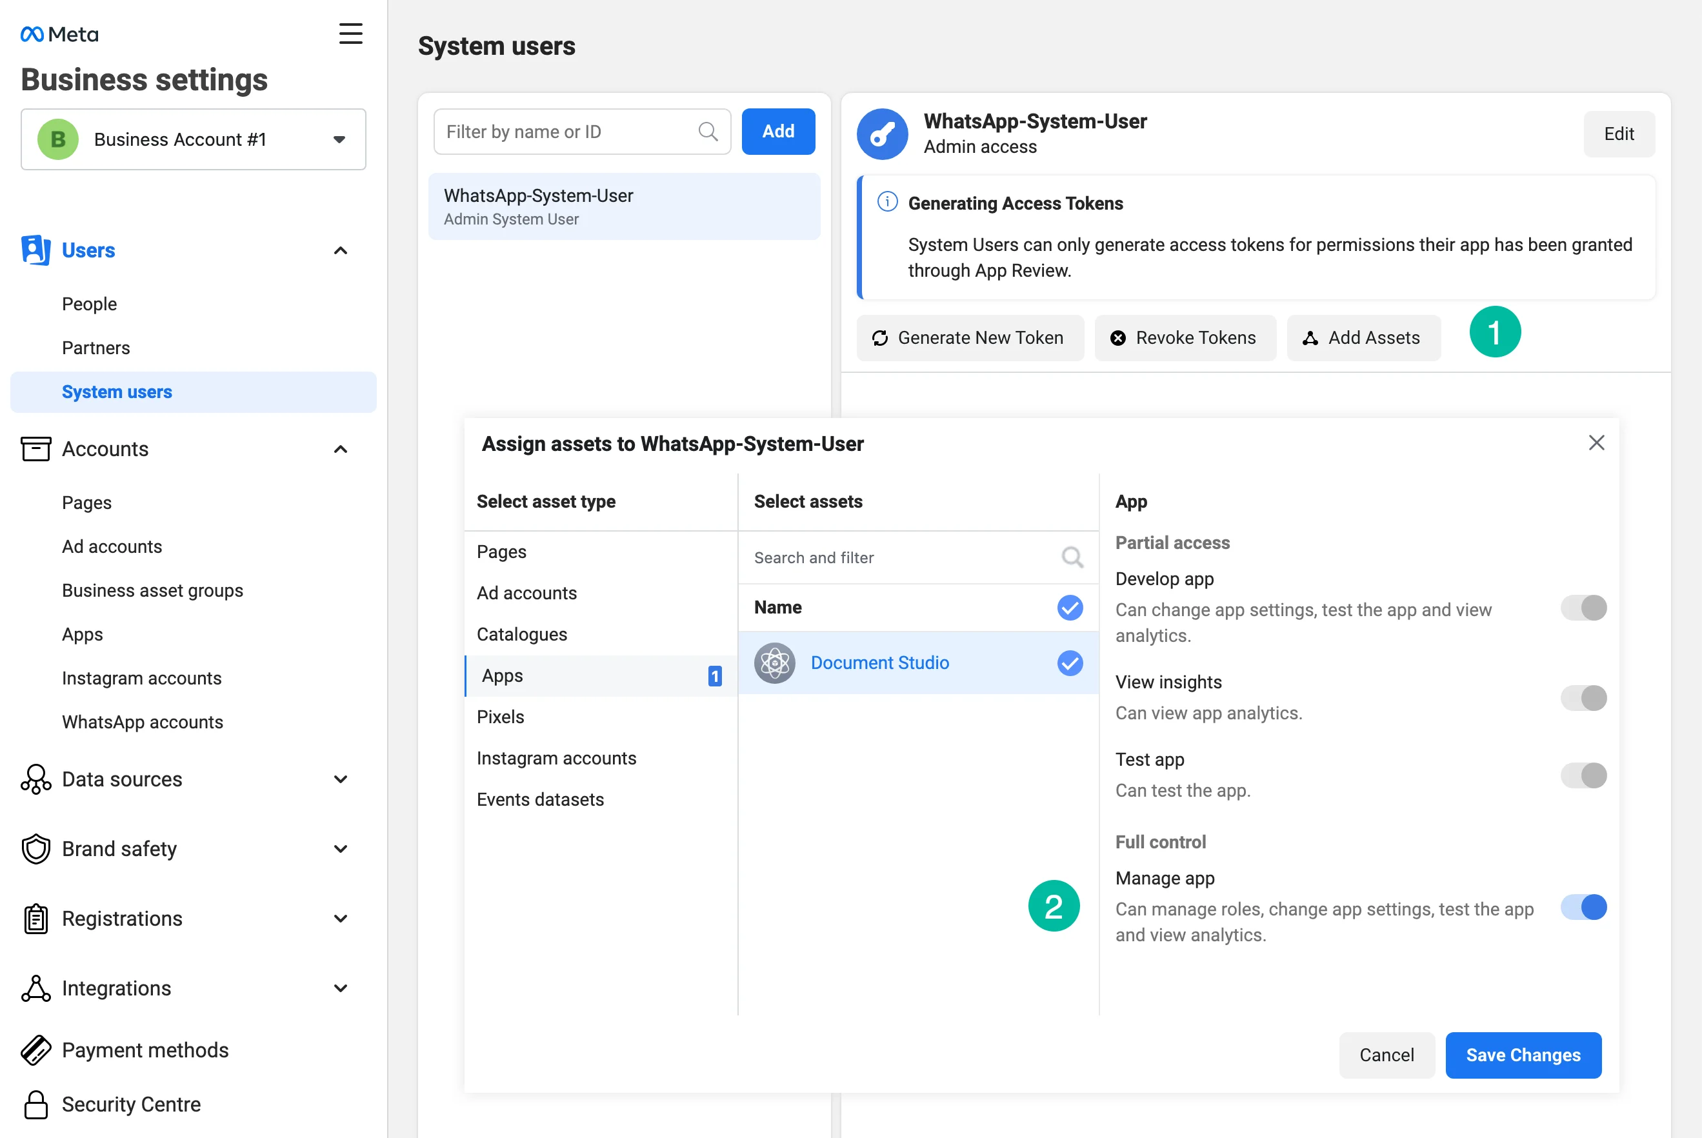1702x1138 pixels.
Task: Uncheck the Document Studio checkbox
Action: (1070, 663)
